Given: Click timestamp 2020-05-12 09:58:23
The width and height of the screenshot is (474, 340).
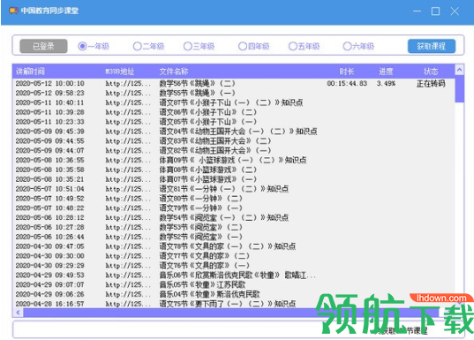Looking at the screenshot, I should (x=50, y=93).
